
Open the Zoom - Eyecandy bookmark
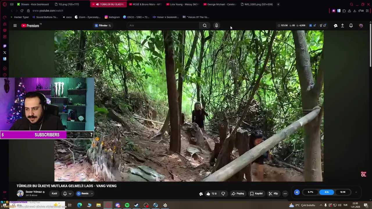87,17
